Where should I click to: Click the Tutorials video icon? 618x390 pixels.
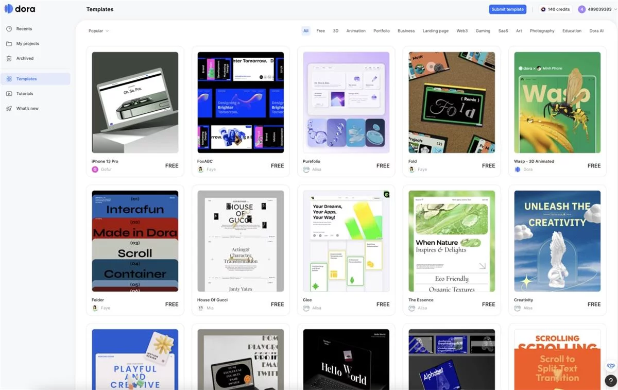coord(9,94)
